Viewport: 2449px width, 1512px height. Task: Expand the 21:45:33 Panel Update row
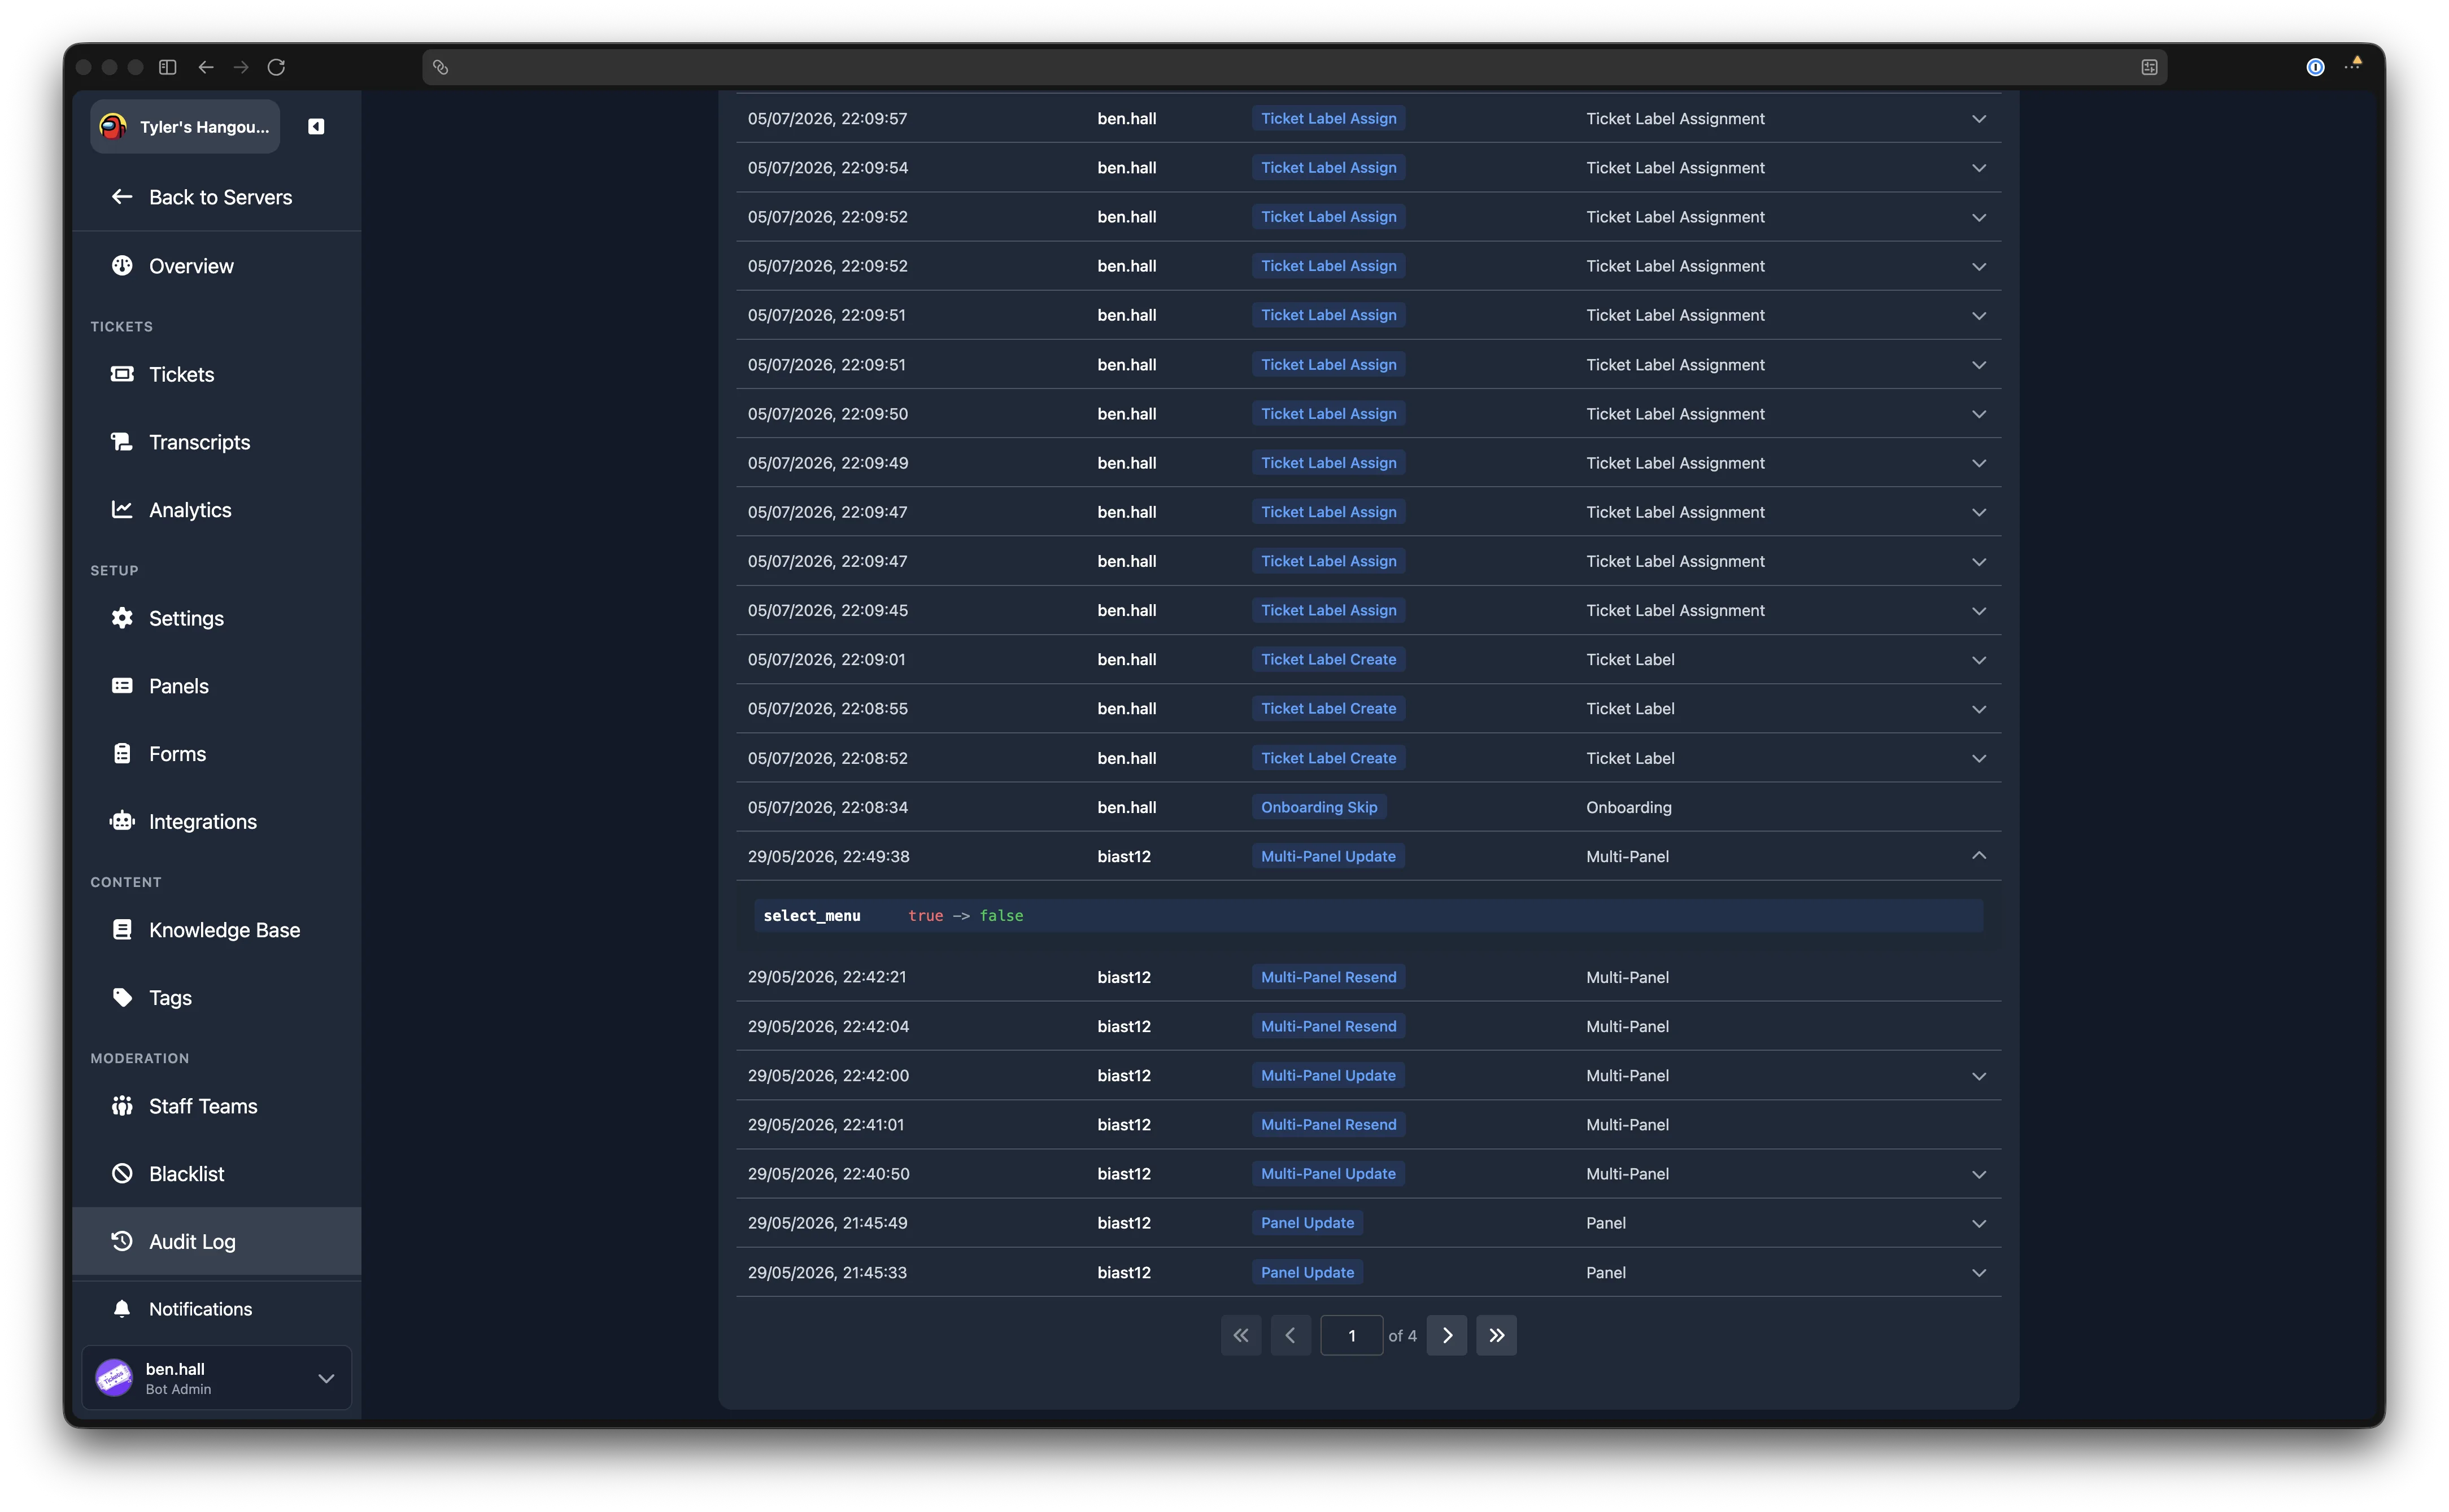(x=1979, y=1273)
